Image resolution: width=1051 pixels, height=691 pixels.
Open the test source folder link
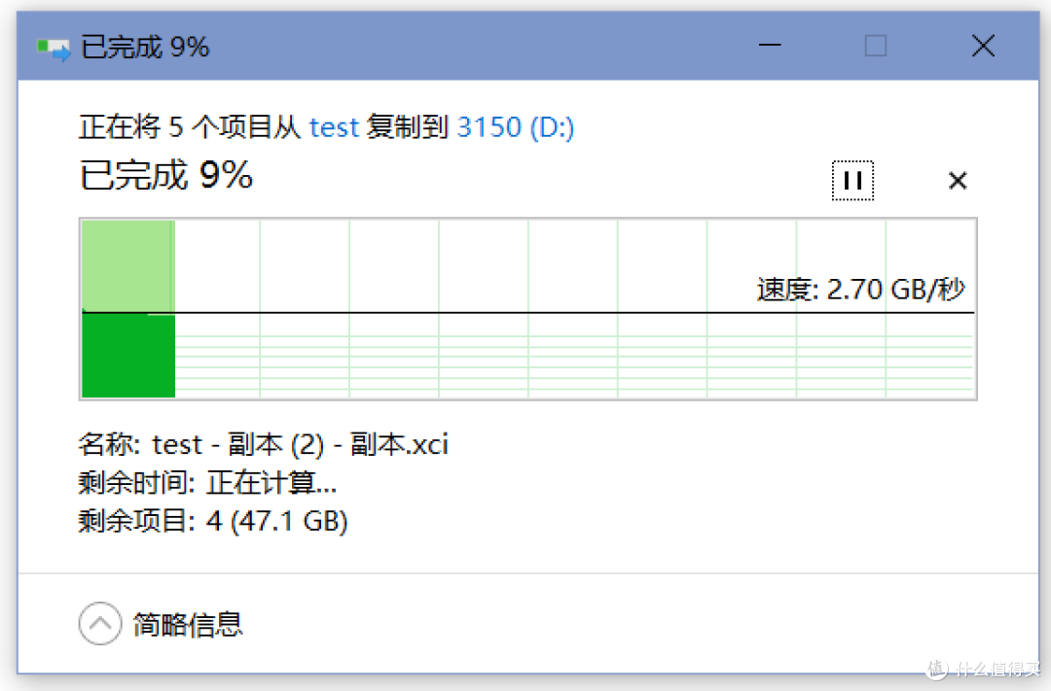coord(334,127)
